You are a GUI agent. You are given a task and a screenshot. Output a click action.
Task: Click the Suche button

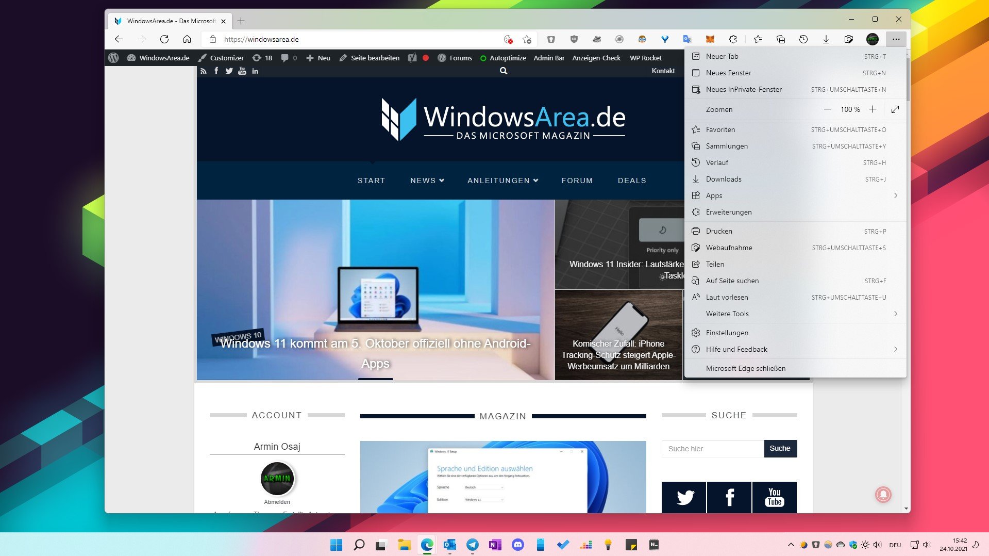[780, 448]
